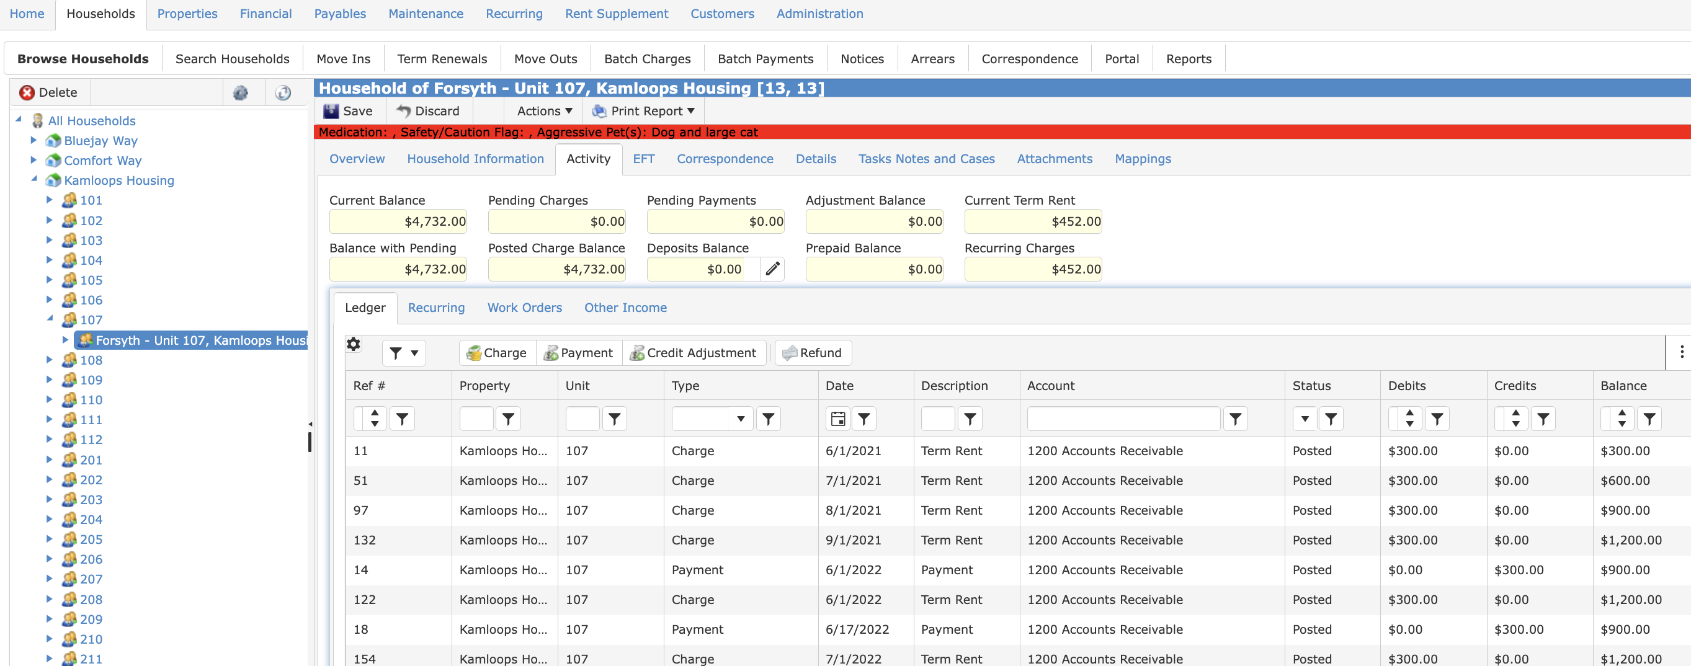Image resolution: width=1691 pixels, height=666 pixels.
Task: Open the Actions dropdown menu
Action: 544,111
